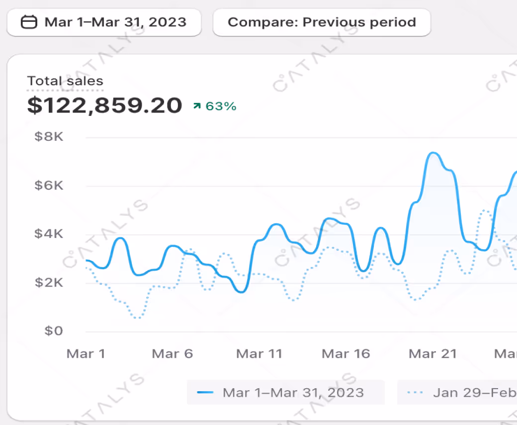This screenshot has width=517, height=425.
Task: Click the Mar 11 x-axis label
Action: 259,354
